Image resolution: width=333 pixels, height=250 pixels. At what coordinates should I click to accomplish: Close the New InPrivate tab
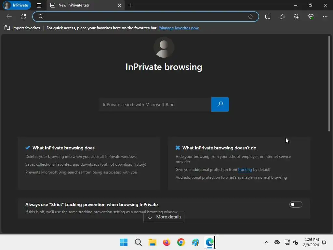coord(120,5)
